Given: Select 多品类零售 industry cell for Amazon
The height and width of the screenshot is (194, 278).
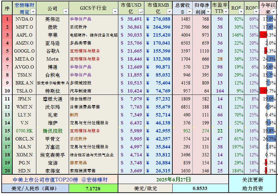Looking at the screenshot, I should [93, 43].
